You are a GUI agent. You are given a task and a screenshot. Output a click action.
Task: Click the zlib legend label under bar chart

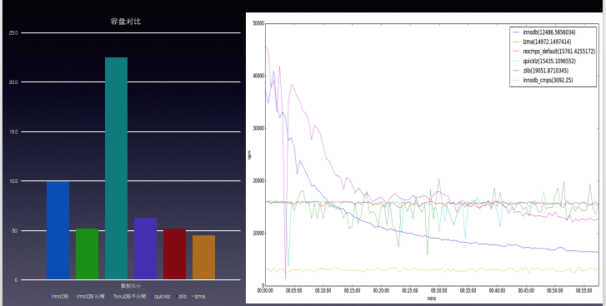coord(183,296)
